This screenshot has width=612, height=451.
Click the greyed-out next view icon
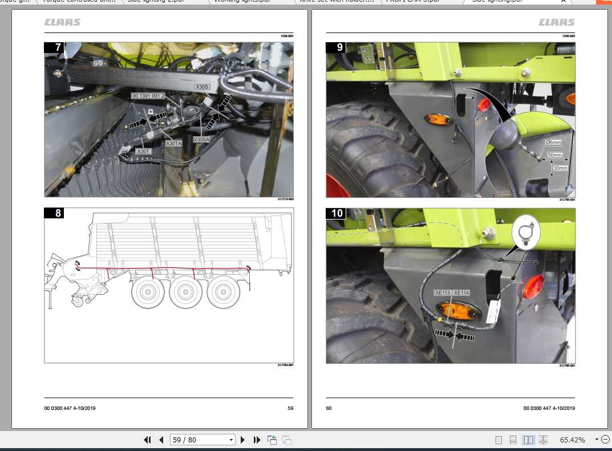[x=287, y=440]
